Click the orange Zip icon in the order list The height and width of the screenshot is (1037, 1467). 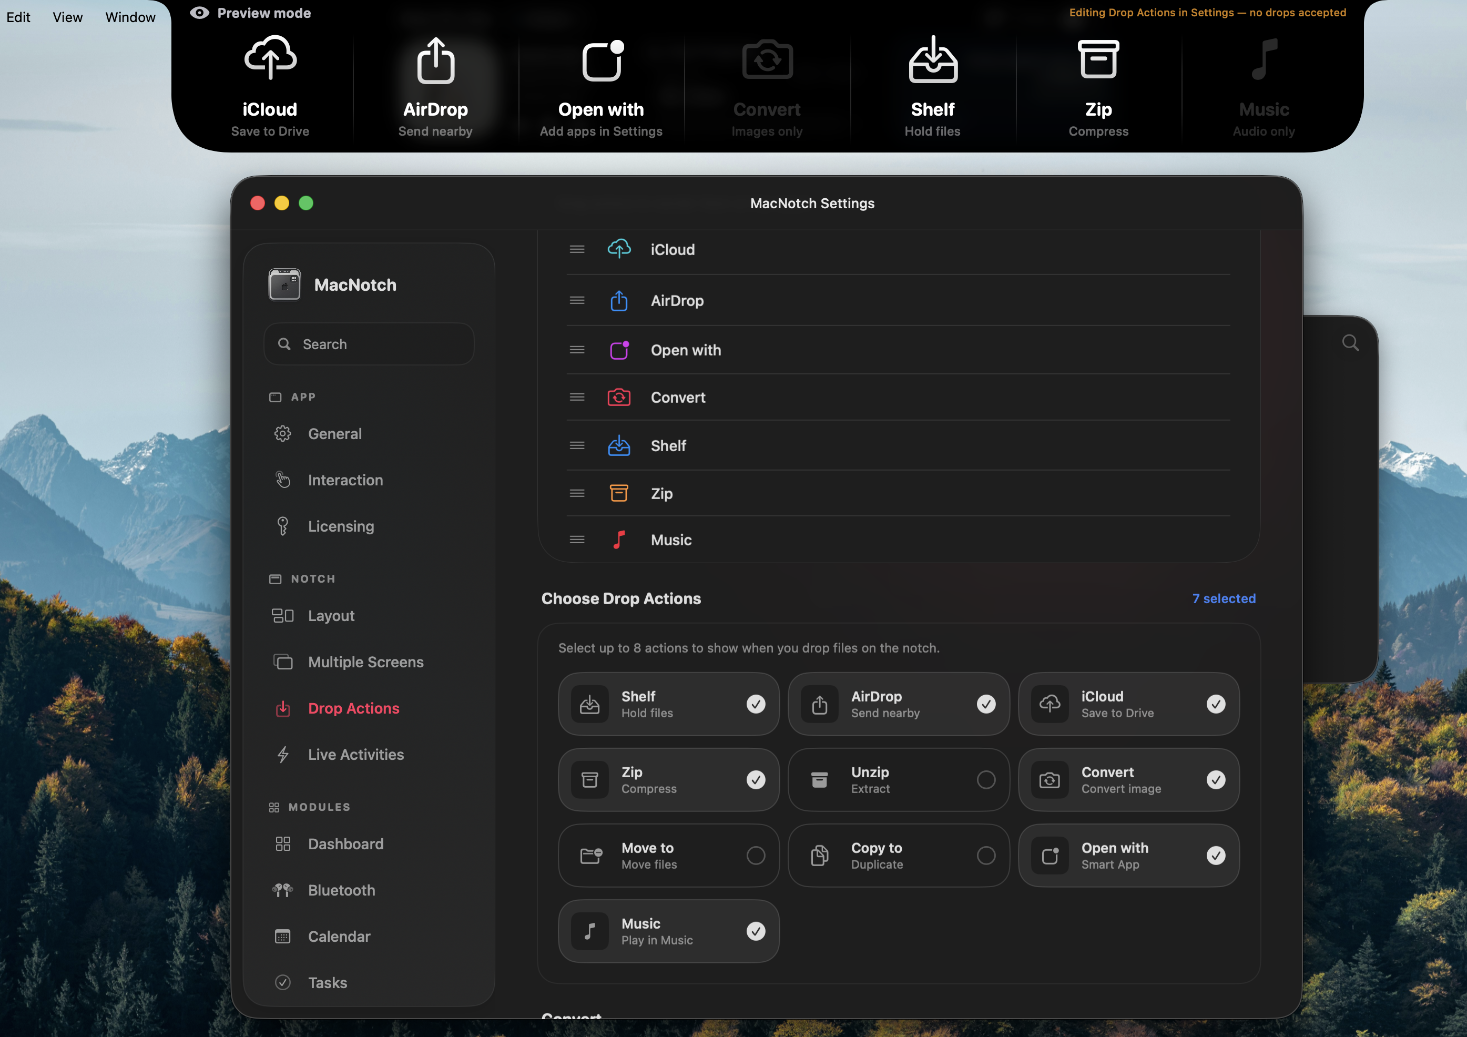click(x=618, y=493)
